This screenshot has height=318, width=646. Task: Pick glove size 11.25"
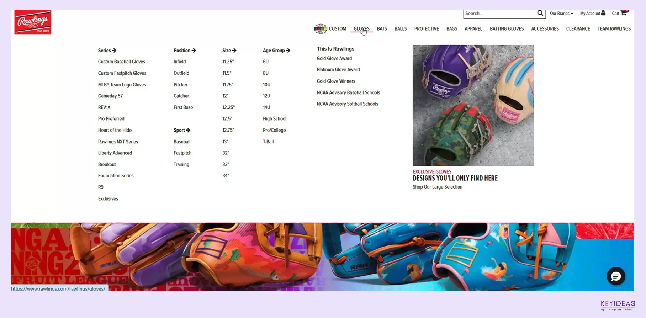tap(228, 62)
